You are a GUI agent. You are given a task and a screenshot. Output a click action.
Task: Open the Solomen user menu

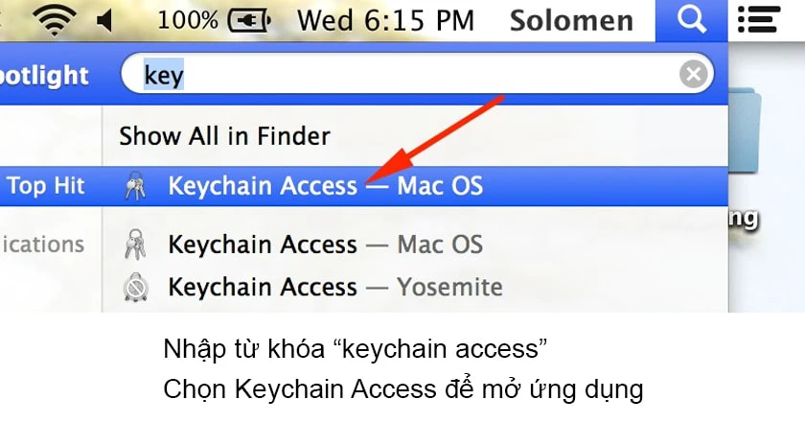[571, 20]
